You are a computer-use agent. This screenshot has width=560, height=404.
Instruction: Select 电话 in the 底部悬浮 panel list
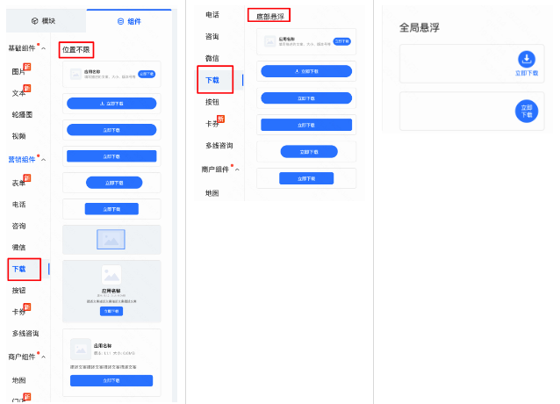coord(212,15)
